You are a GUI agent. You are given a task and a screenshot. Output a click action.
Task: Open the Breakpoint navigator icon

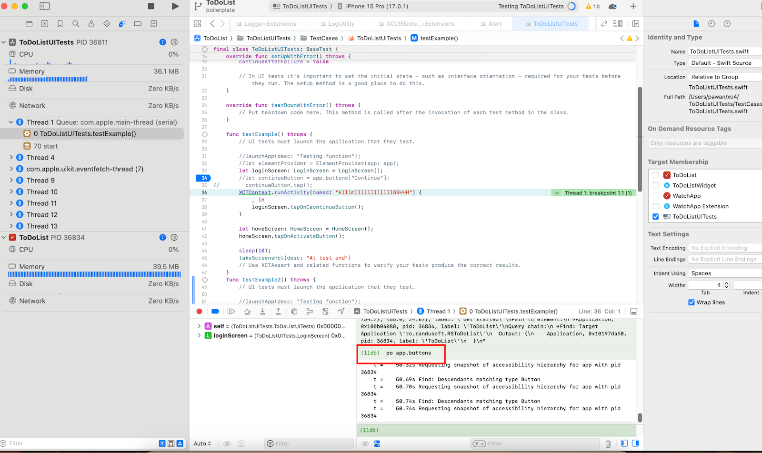pyautogui.click(x=138, y=24)
